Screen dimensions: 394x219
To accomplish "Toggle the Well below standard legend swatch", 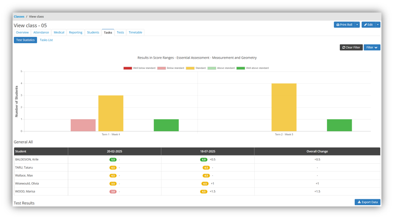I will [128, 68].
